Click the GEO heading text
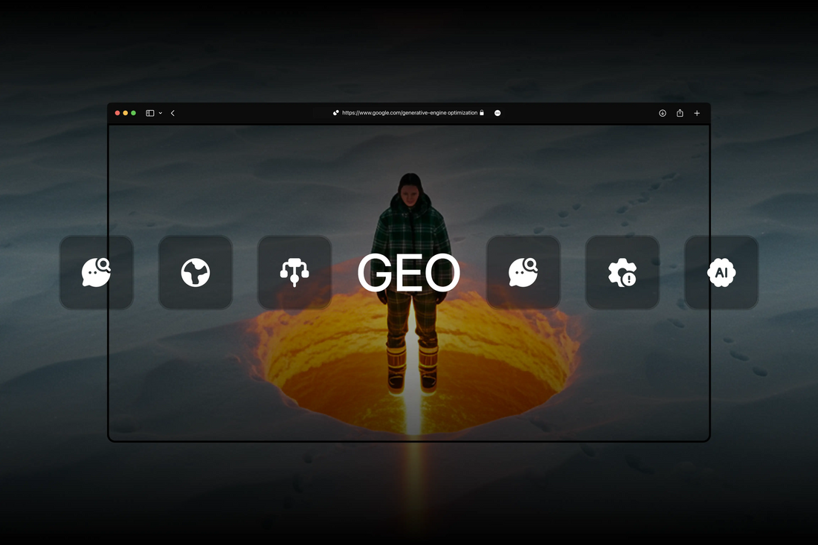This screenshot has width=818, height=545. coord(408,274)
